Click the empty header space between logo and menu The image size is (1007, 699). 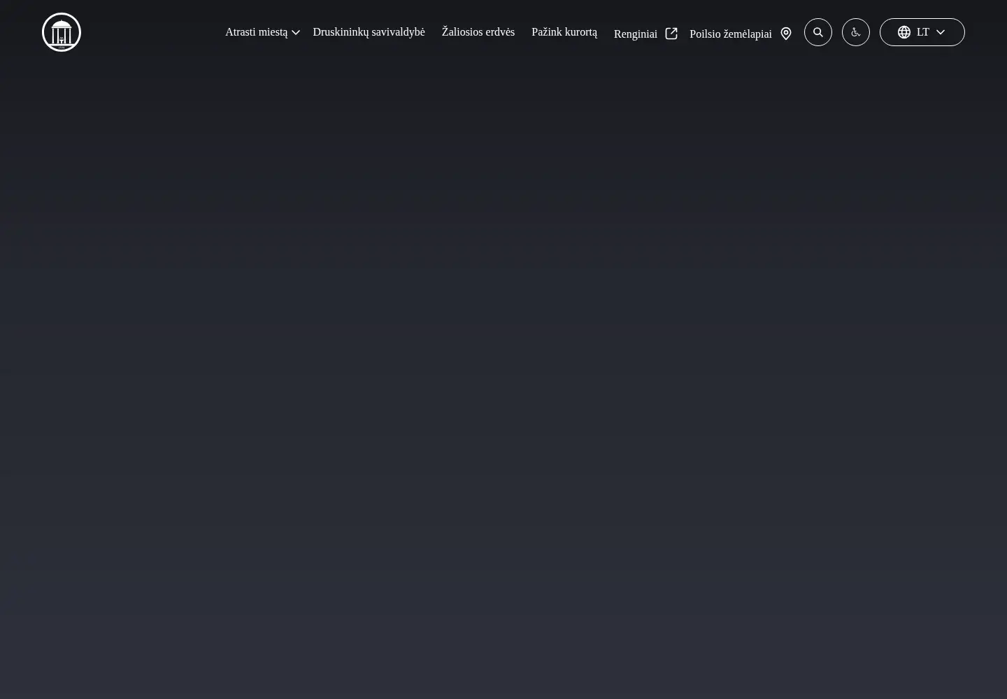153,32
